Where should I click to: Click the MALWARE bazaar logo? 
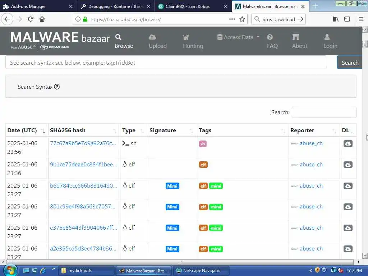click(60, 40)
